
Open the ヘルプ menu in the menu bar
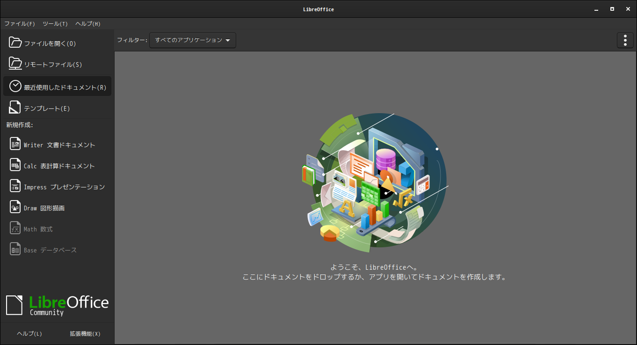88,23
